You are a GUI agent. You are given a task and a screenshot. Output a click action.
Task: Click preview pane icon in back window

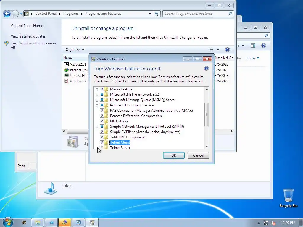pyautogui.click(x=253, y=46)
